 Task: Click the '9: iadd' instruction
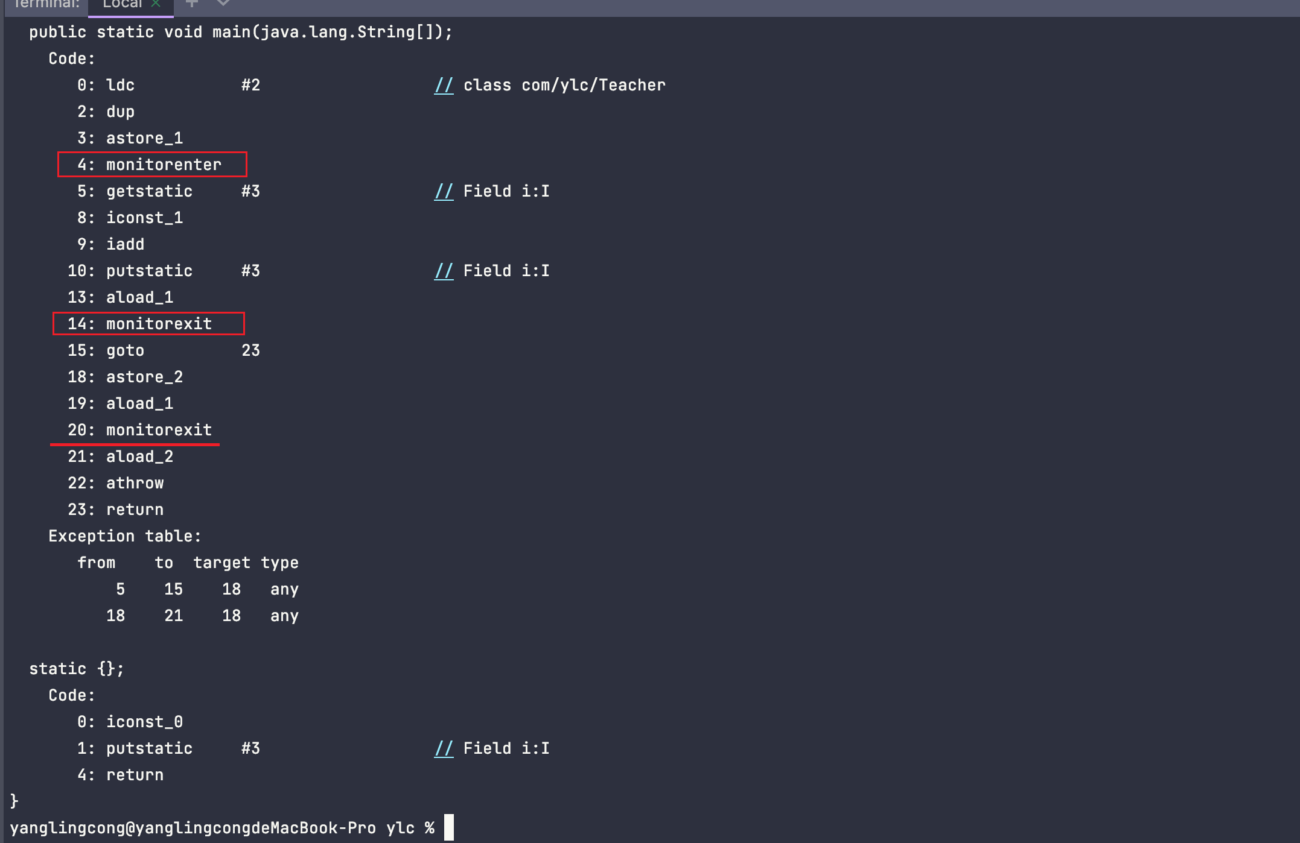pyautogui.click(x=110, y=245)
